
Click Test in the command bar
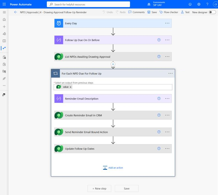(185, 12)
